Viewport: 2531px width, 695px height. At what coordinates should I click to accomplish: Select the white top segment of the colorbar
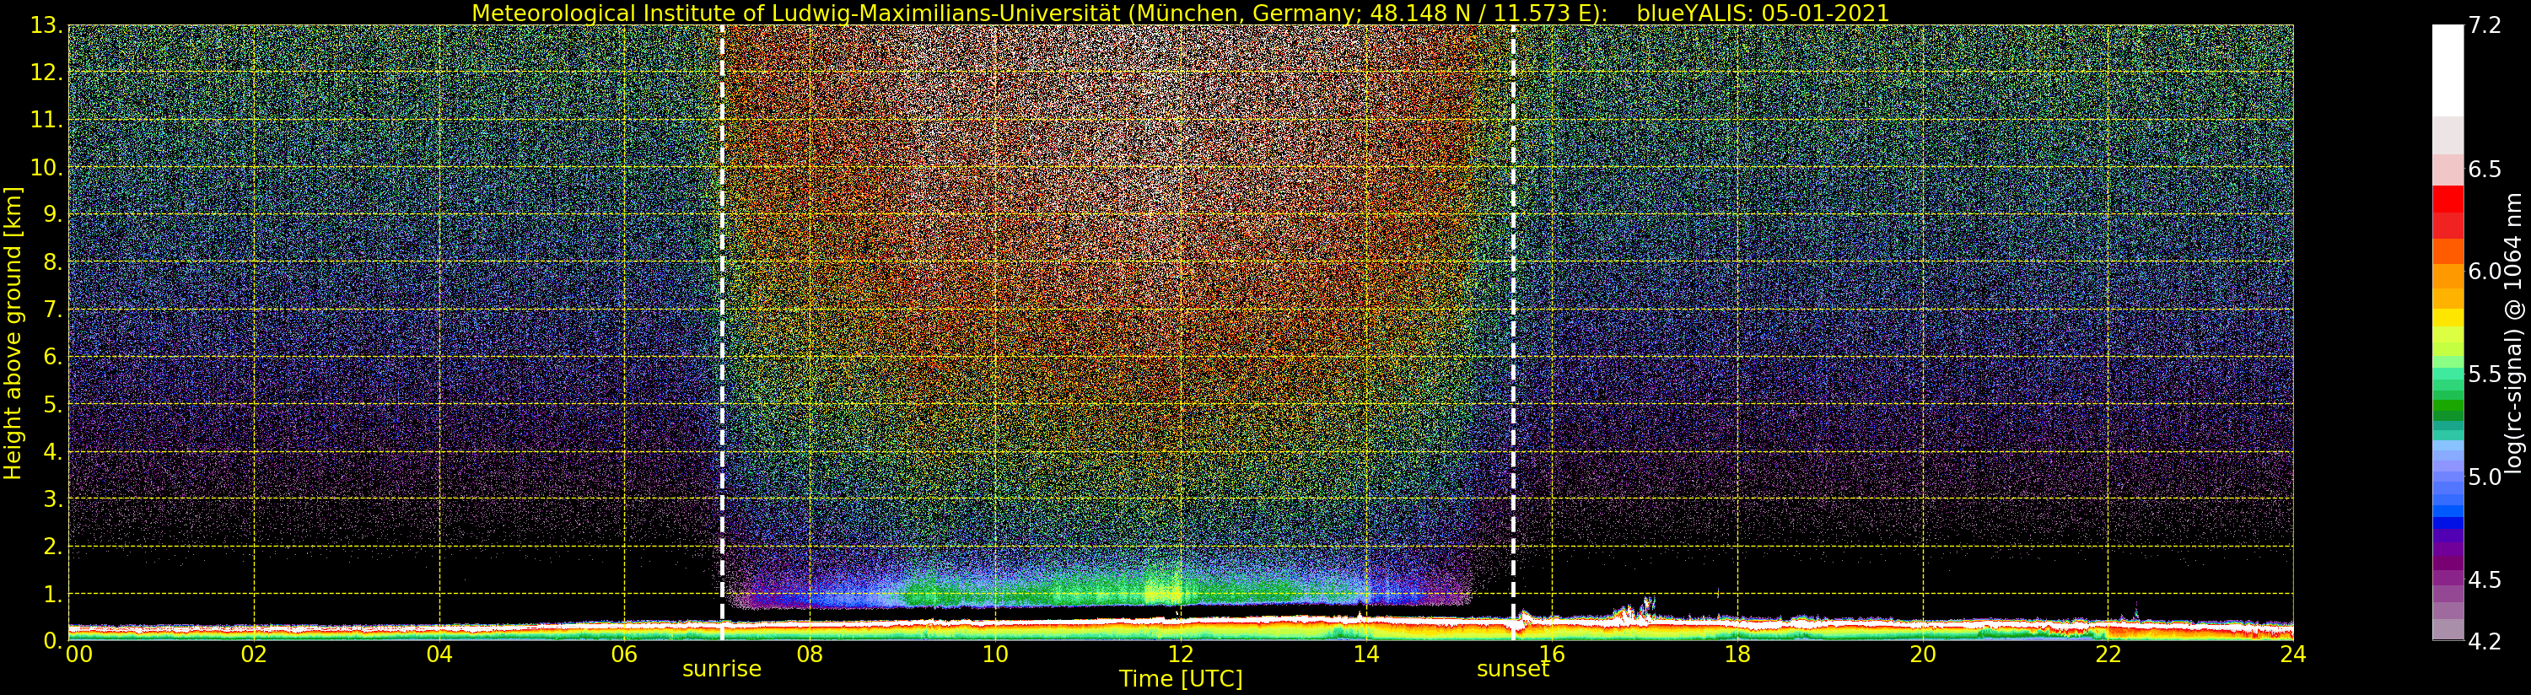point(2448,69)
